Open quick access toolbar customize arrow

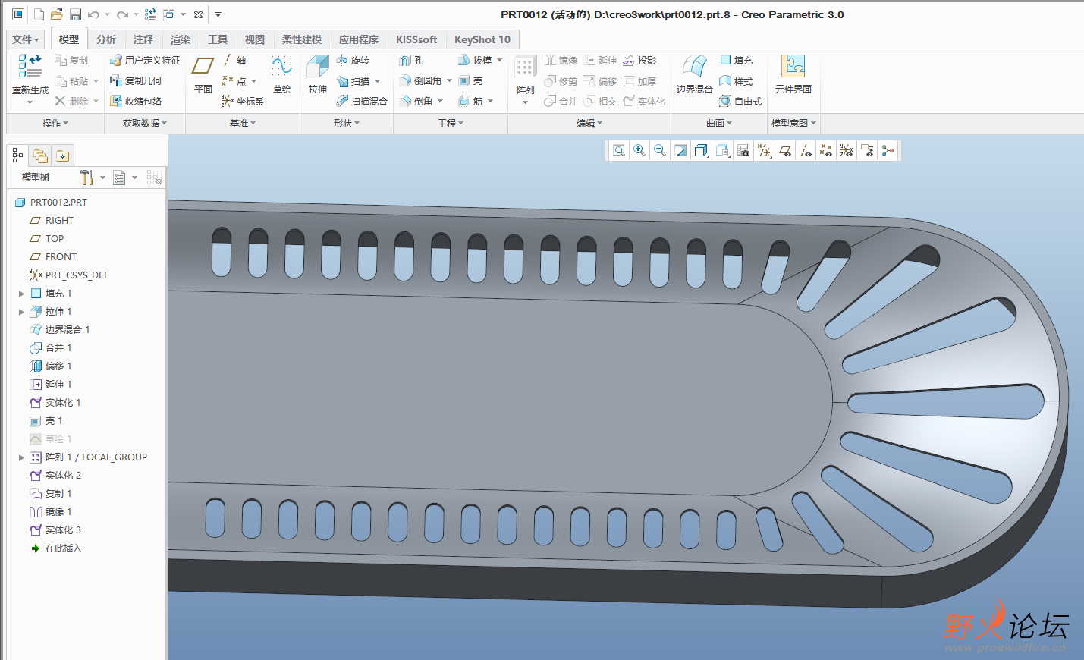[x=218, y=14]
